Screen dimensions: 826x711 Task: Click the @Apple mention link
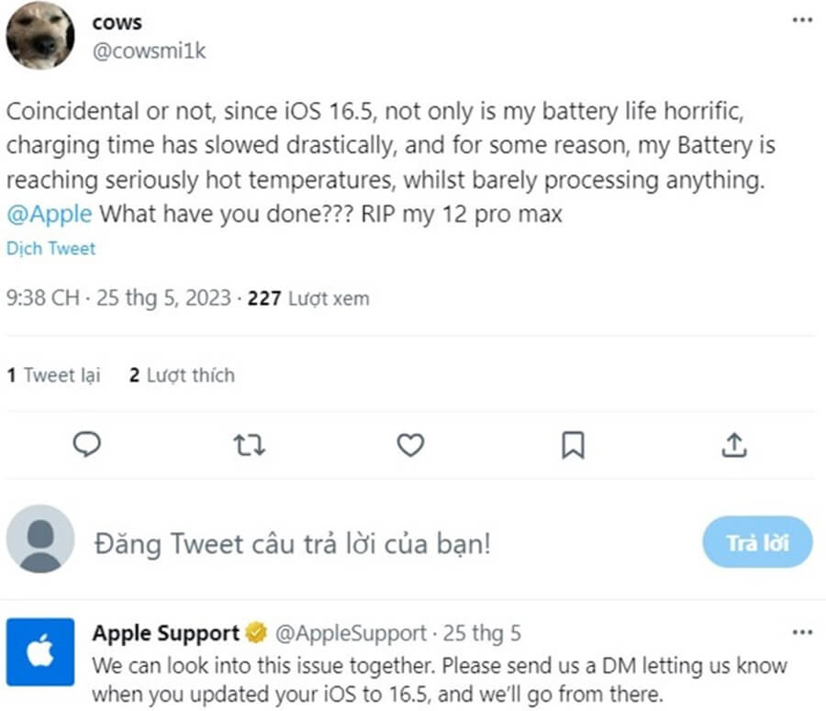[x=48, y=214]
